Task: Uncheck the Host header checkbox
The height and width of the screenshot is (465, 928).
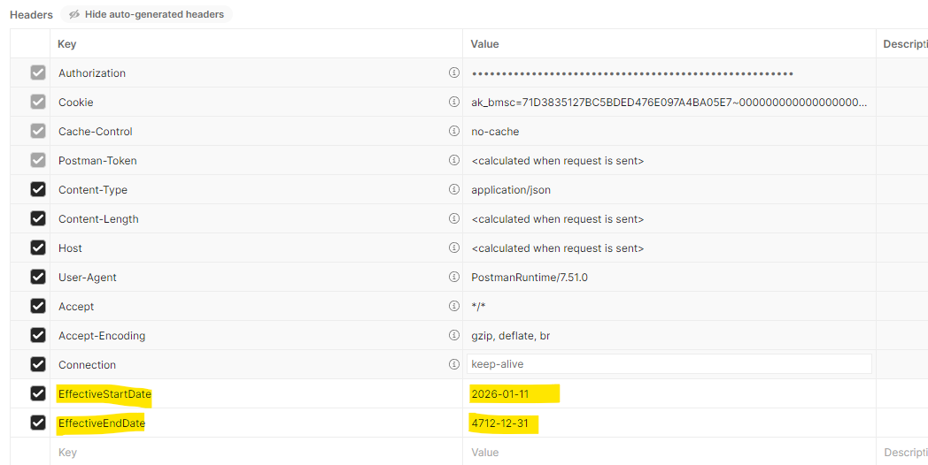Action: tap(38, 248)
